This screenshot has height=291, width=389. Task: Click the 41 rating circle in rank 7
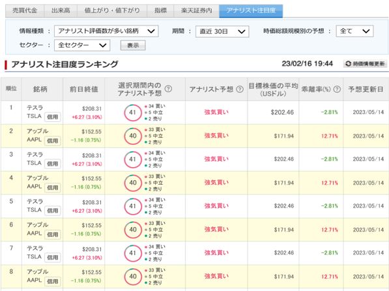(133, 253)
